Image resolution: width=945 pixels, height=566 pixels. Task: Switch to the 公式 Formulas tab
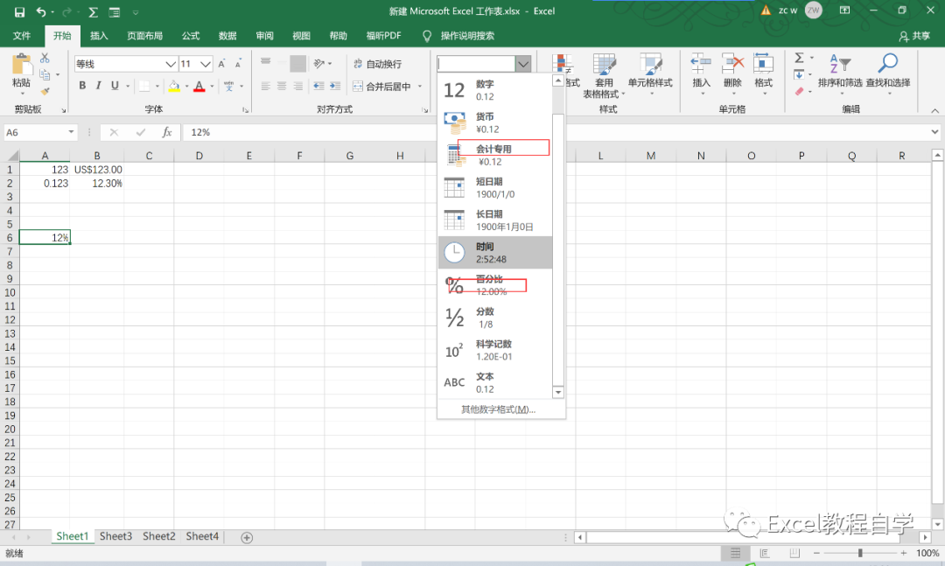pos(191,36)
